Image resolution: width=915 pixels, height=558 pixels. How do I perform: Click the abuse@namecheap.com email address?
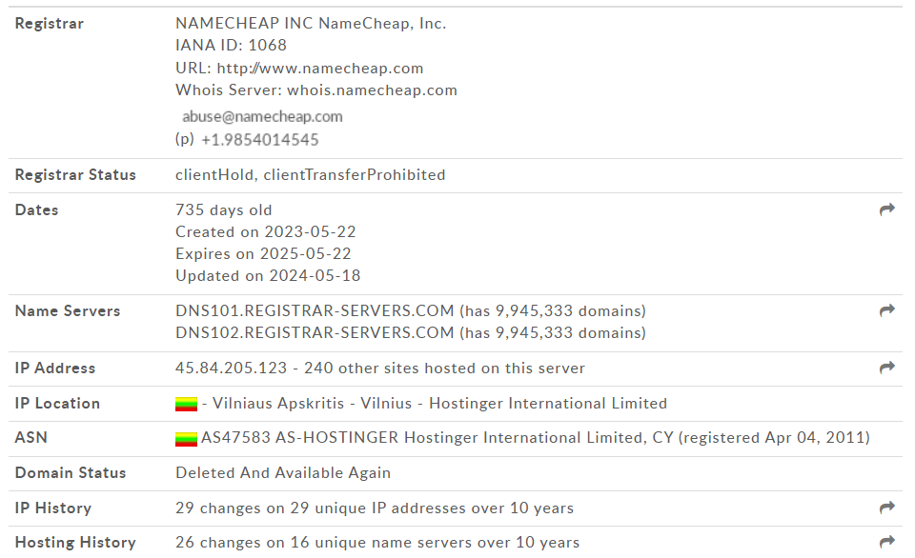pos(262,116)
